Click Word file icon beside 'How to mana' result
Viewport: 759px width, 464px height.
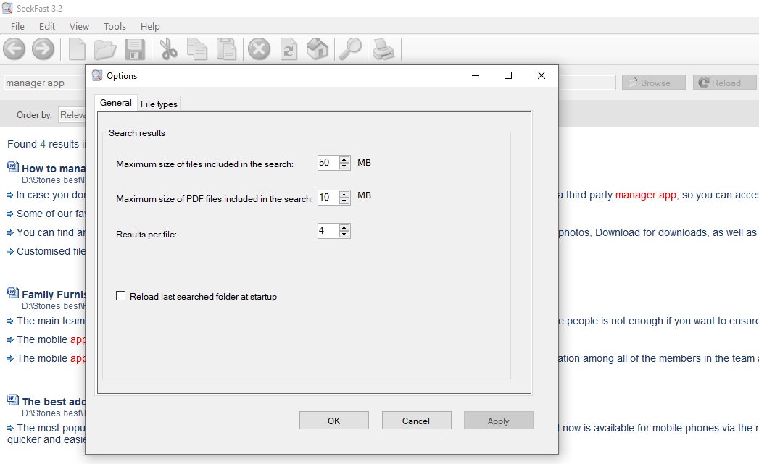pos(13,166)
